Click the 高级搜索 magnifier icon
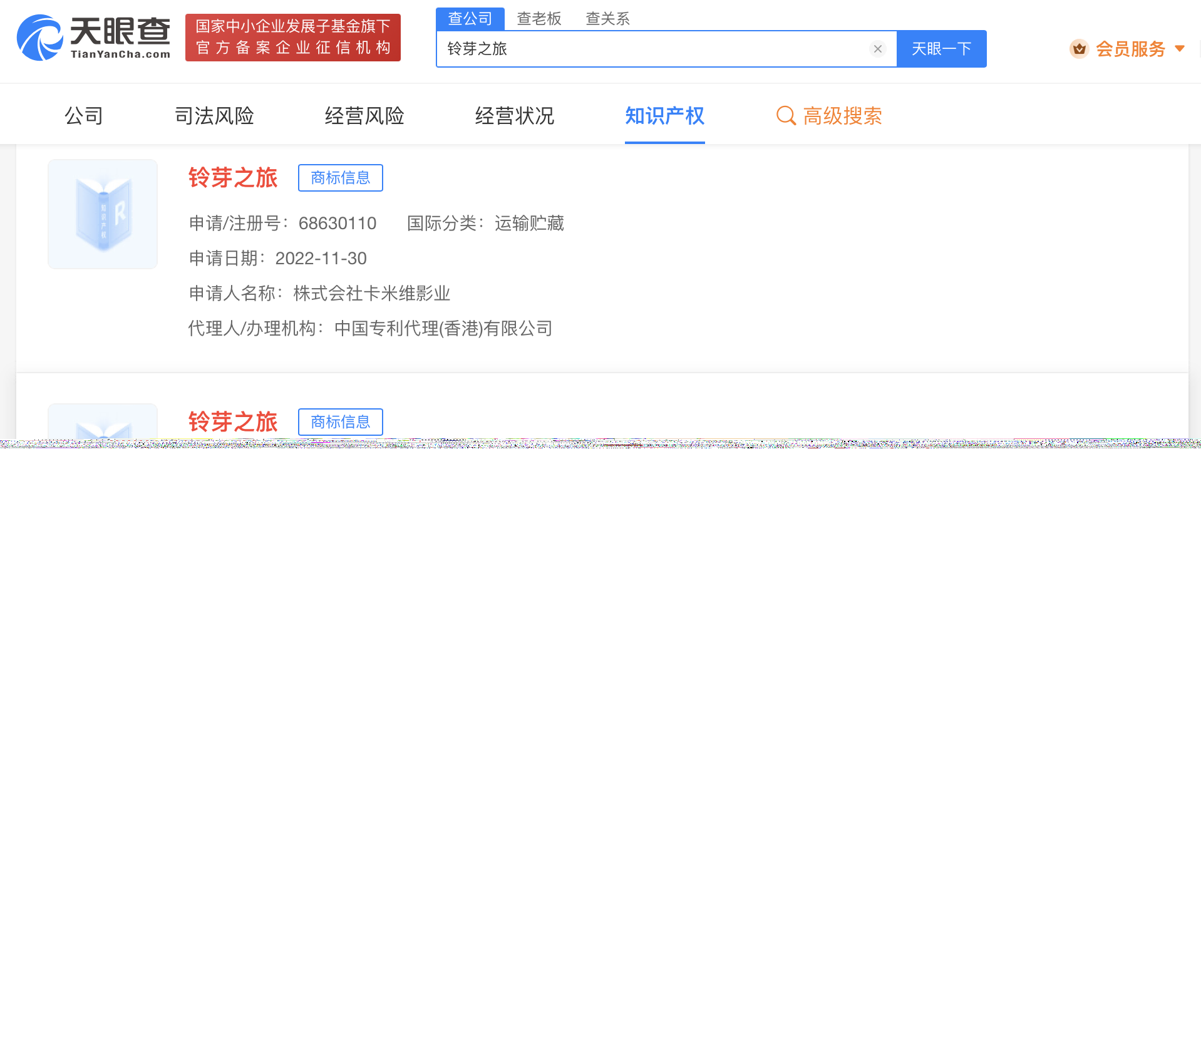1201x1042 pixels. pyautogui.click(x=786, y=116)
